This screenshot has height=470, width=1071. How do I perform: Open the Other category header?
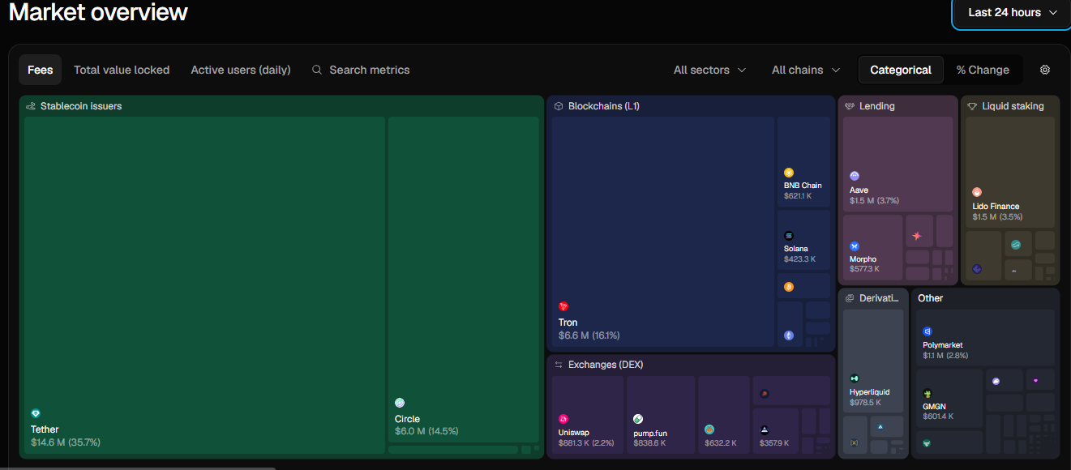(x=931, y=298)
